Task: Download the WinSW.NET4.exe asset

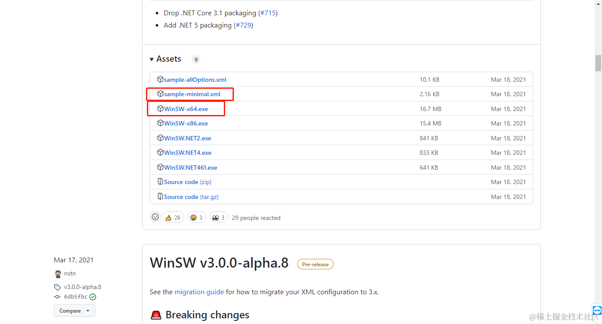Action: click(x=188, y=153)
